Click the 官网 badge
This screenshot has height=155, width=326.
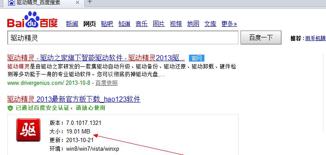(x=197, y=58)
